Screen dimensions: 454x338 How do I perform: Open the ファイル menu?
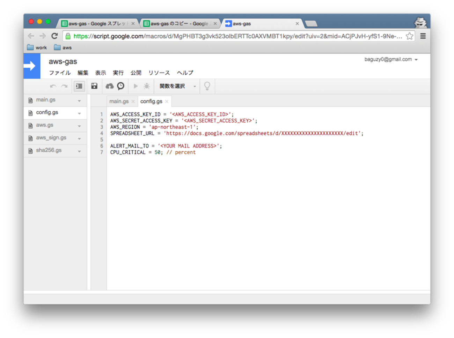pos(60,73)
